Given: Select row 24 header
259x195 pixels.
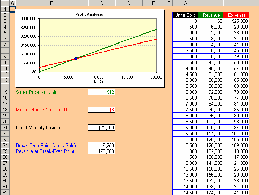Looking at the screenshot, I should [x=5, y=145].
